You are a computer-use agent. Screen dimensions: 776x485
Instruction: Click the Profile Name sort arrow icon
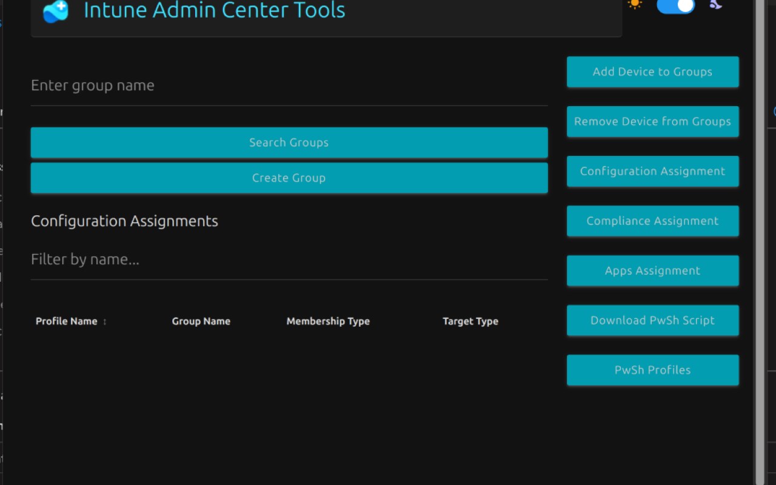(x=105, y=321)
